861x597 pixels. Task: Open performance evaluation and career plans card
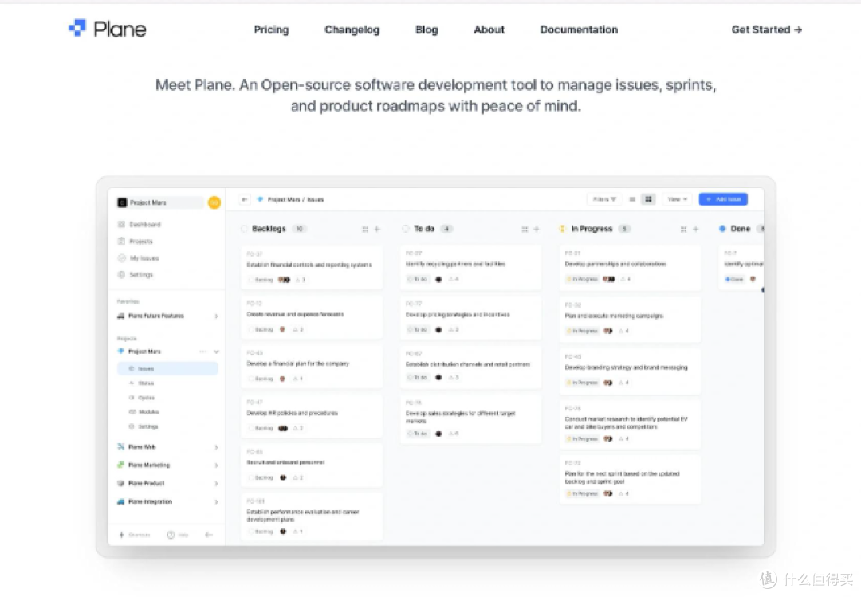[x=312, y=516]
